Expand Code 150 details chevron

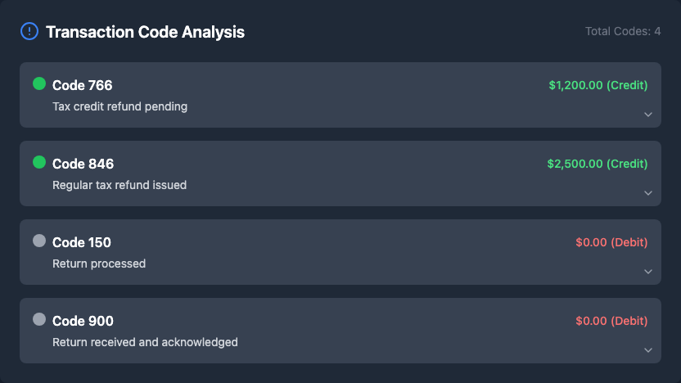648,272
